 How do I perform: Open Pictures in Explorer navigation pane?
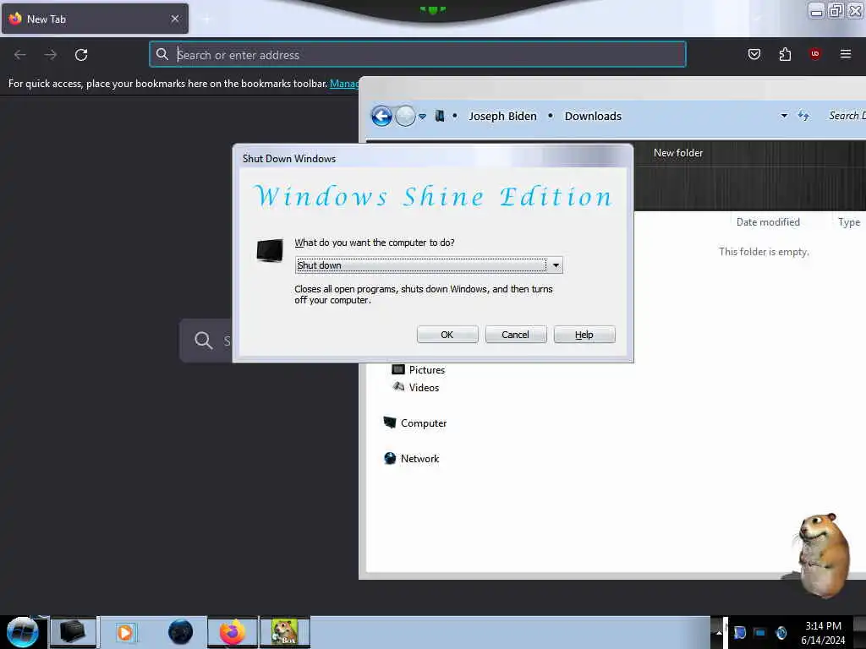[419, 370]
